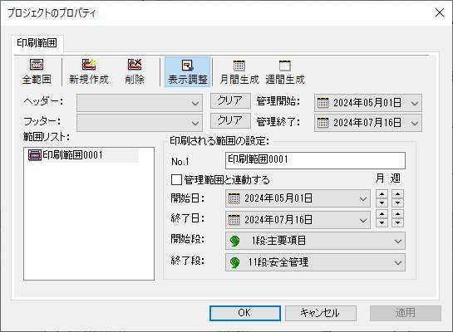453x332 pixels.
Task: Click calendar icon in 開始日 date field
Action: click(x=234, y=198)
